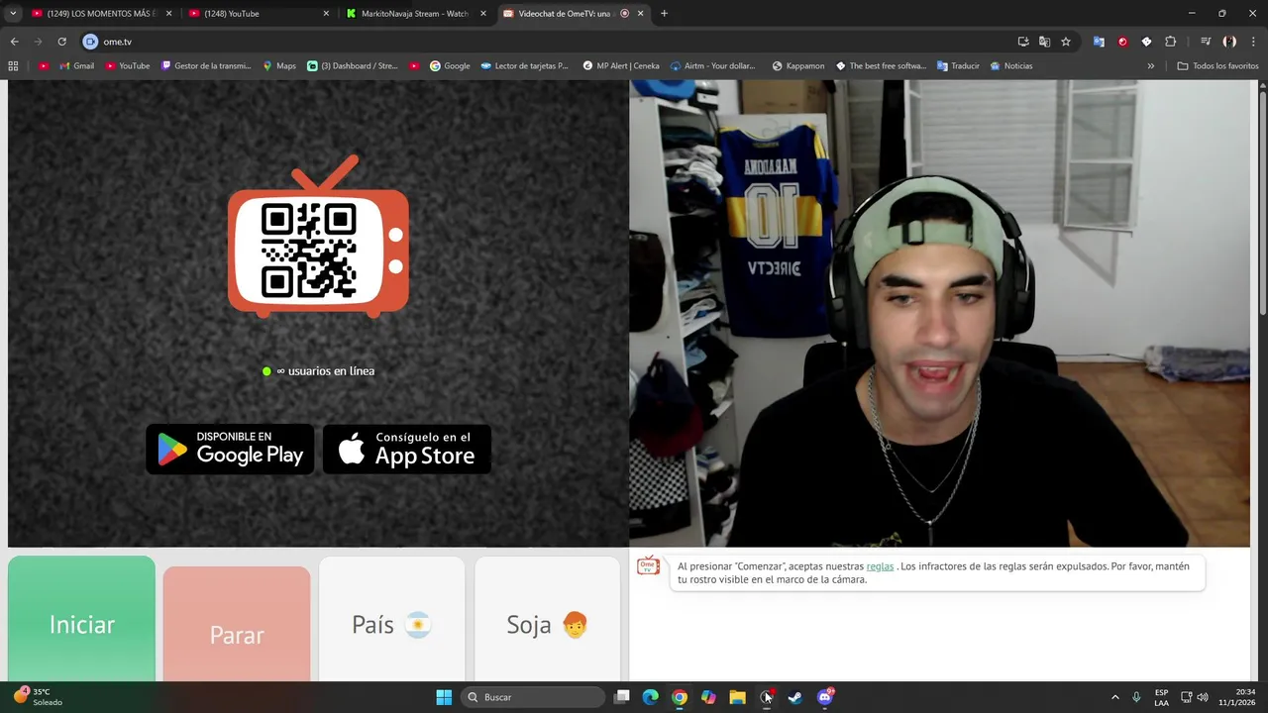
Task: Click the microphone tray icon
Action: [1136, 697]
